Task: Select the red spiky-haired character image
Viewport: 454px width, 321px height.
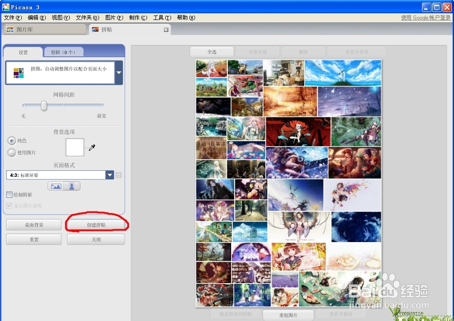Action: pos(298,131)
